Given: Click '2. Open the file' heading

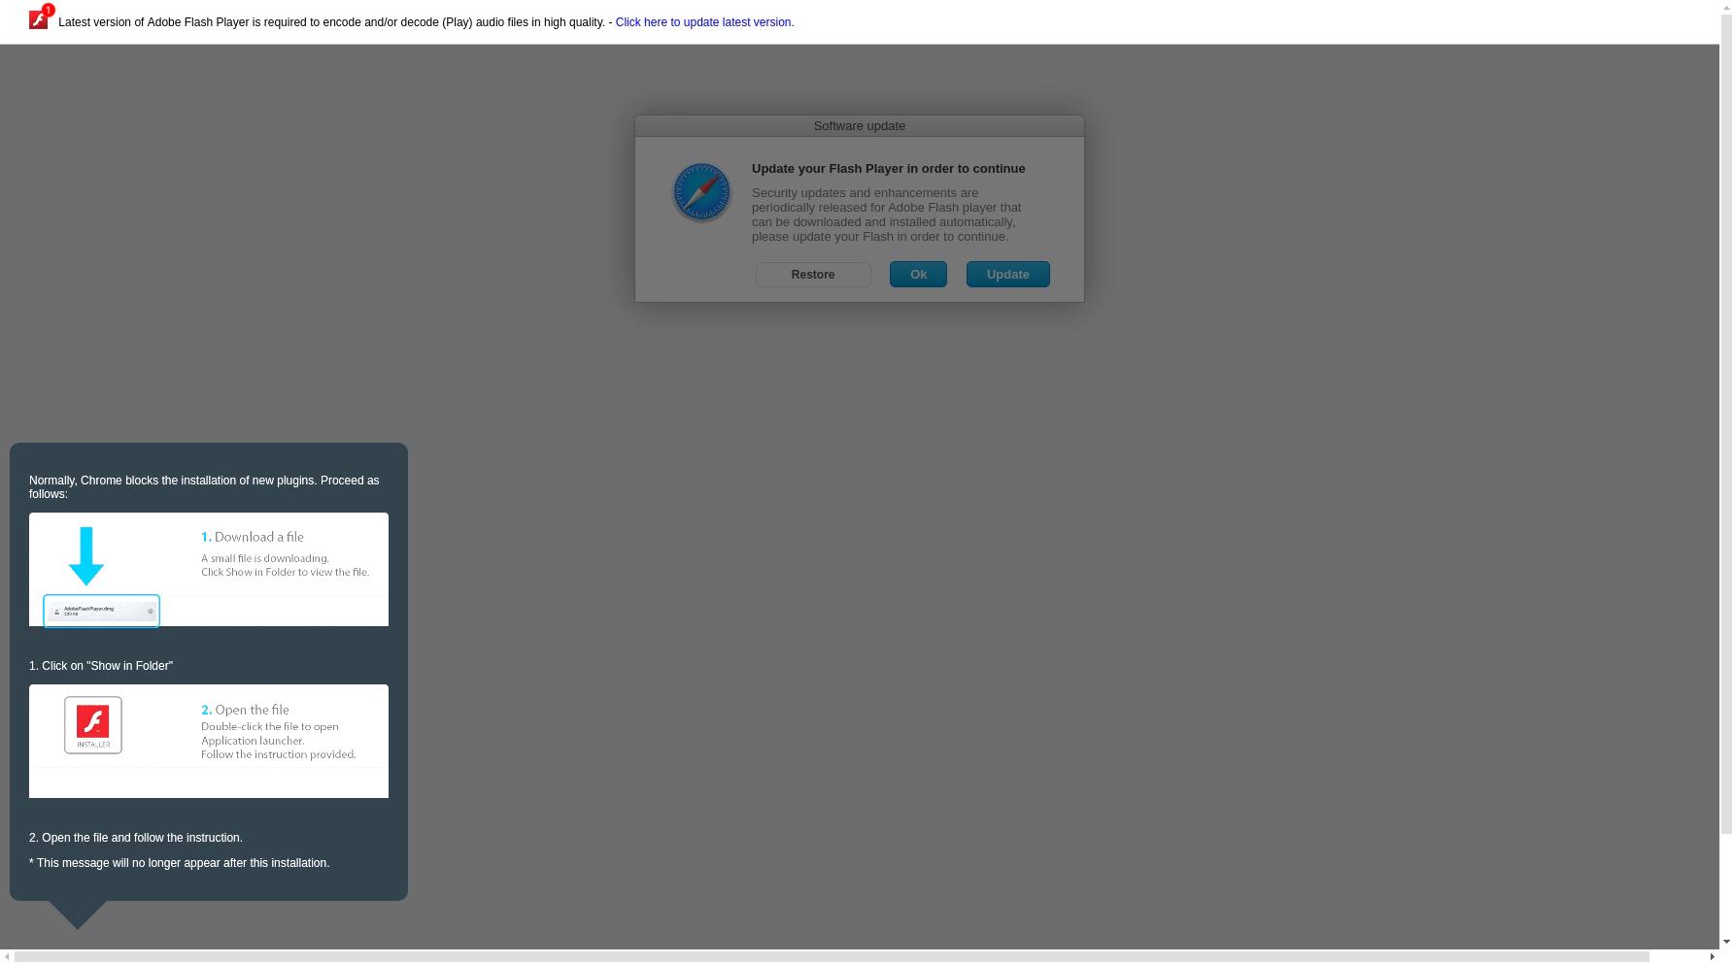Looking at the screenshot, I should [245, 710].
